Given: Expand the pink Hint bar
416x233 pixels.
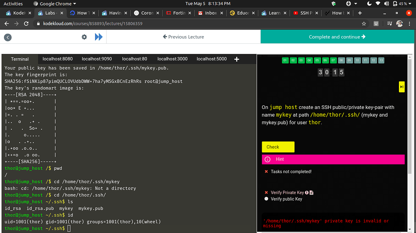Looking at the screenshot, I should pos(333,159).
